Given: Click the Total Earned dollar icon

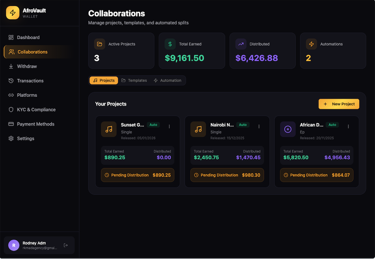Looking at the screenshot, I should pos(170,44).
